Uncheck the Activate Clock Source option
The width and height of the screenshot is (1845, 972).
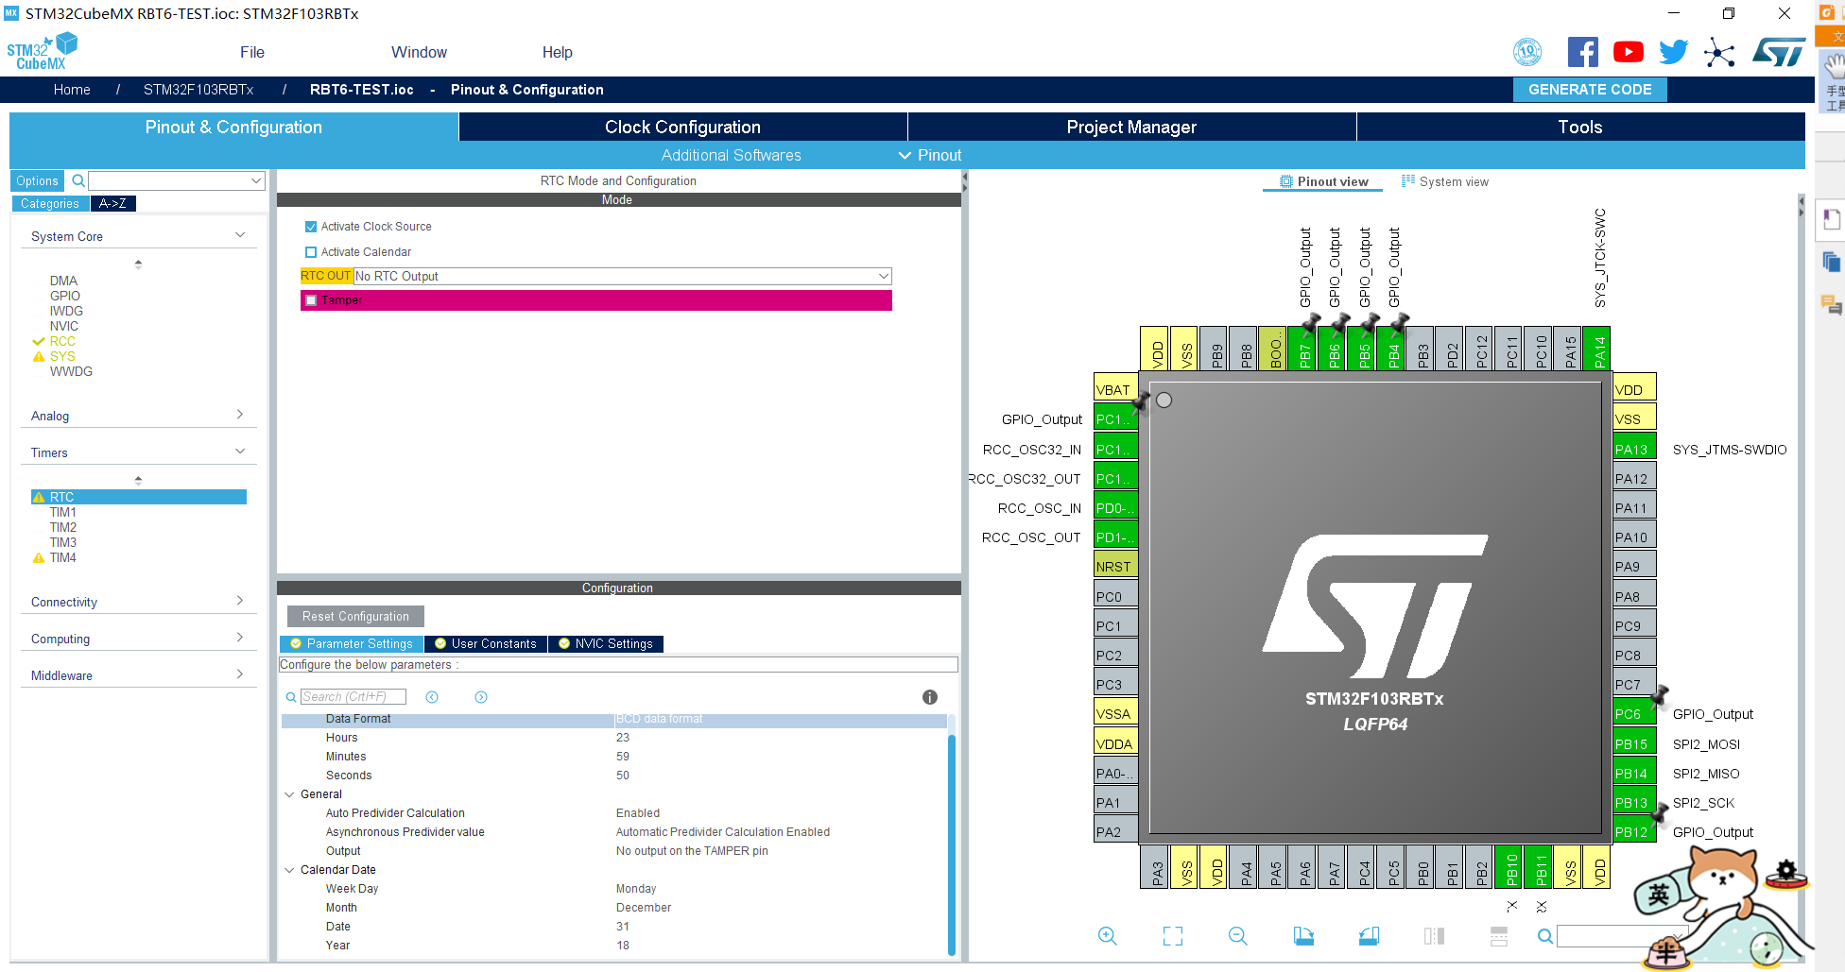point(311,226)
